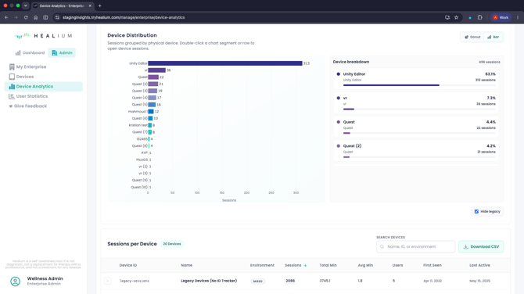Screen dimensions: 524x294
Task: Open browser three-dot menu
Action: 518,17
